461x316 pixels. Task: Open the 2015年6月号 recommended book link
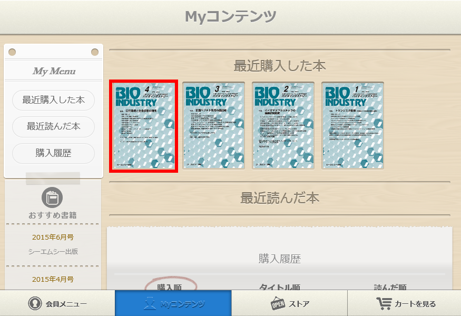[x=53, y=237]
